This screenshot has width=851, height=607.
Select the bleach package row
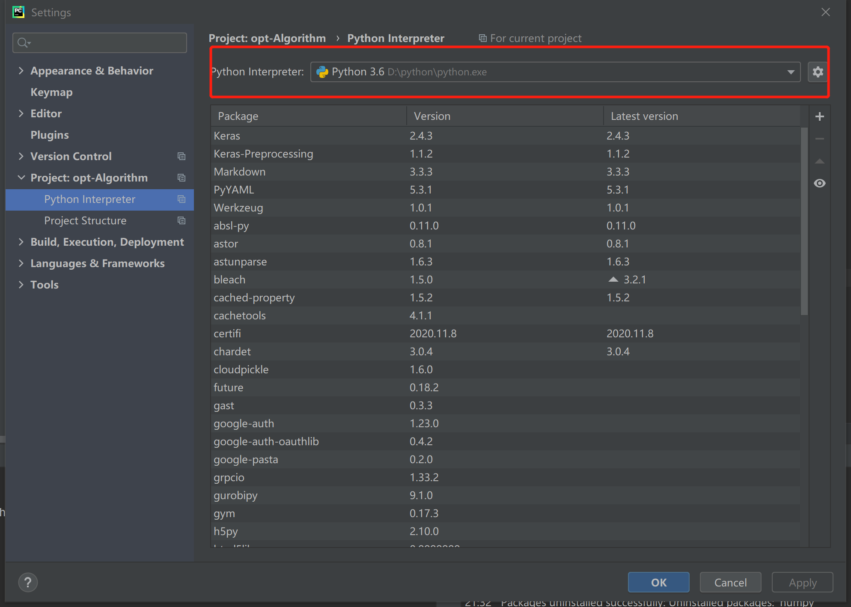[229, 280]
